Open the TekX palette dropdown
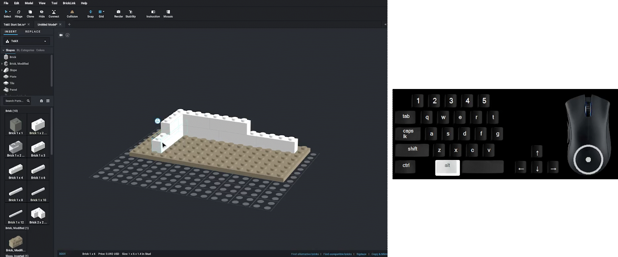Screen dimensions: 618x257 [x=27, y=41]
